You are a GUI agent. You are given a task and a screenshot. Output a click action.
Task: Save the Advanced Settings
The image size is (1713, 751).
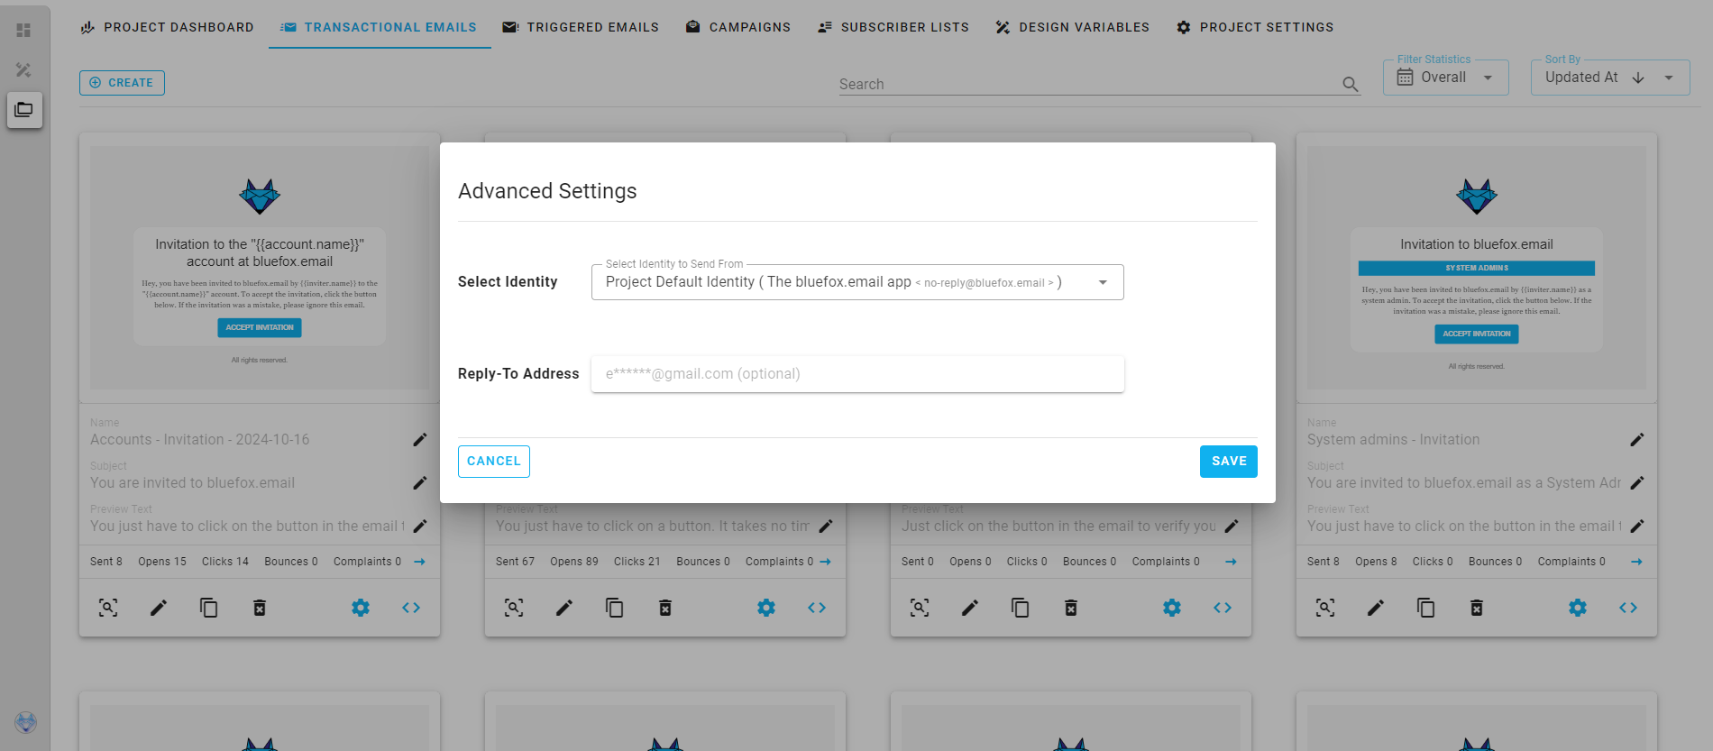[x=1229, y=461]
